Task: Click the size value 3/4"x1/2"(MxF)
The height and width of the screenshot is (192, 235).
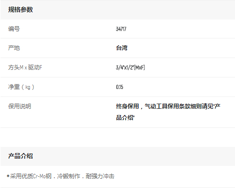Action: (x=131, y=67)
